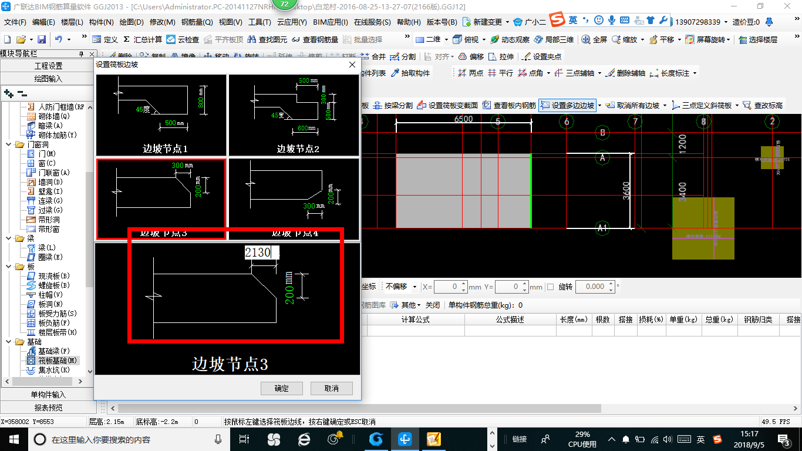Click 查改标高 elevation tool
The image size is (802, 451).
[763, 106]
